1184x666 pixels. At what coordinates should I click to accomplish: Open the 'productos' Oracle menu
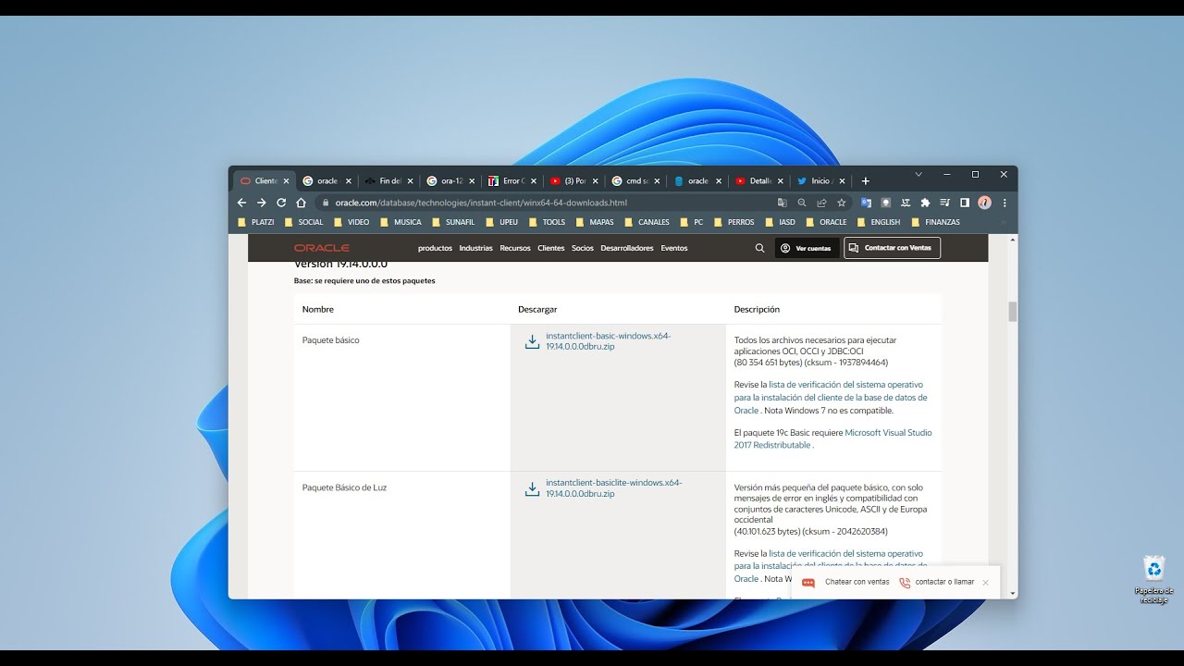pos(435,248)
